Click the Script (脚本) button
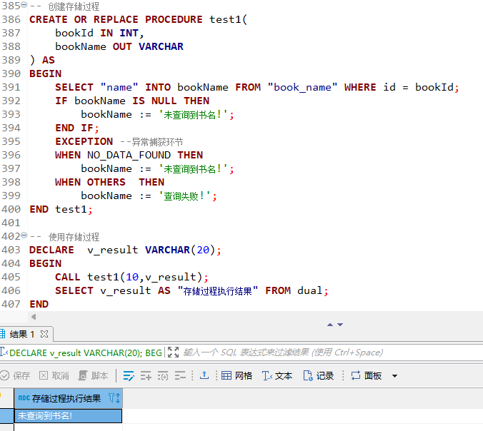Viewport: 483px width, 431px height. tap(93, 375)
